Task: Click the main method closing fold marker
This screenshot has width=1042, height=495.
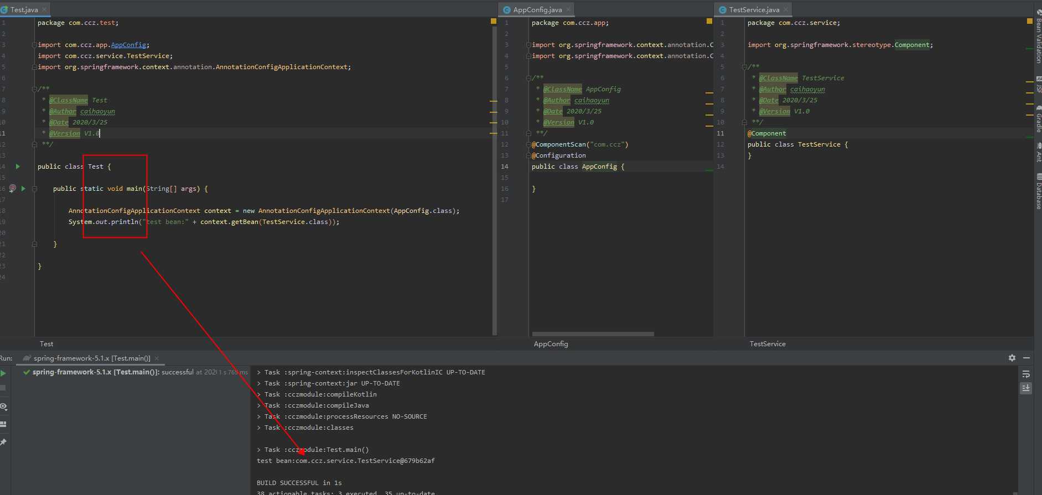Action: click(34, 244)
